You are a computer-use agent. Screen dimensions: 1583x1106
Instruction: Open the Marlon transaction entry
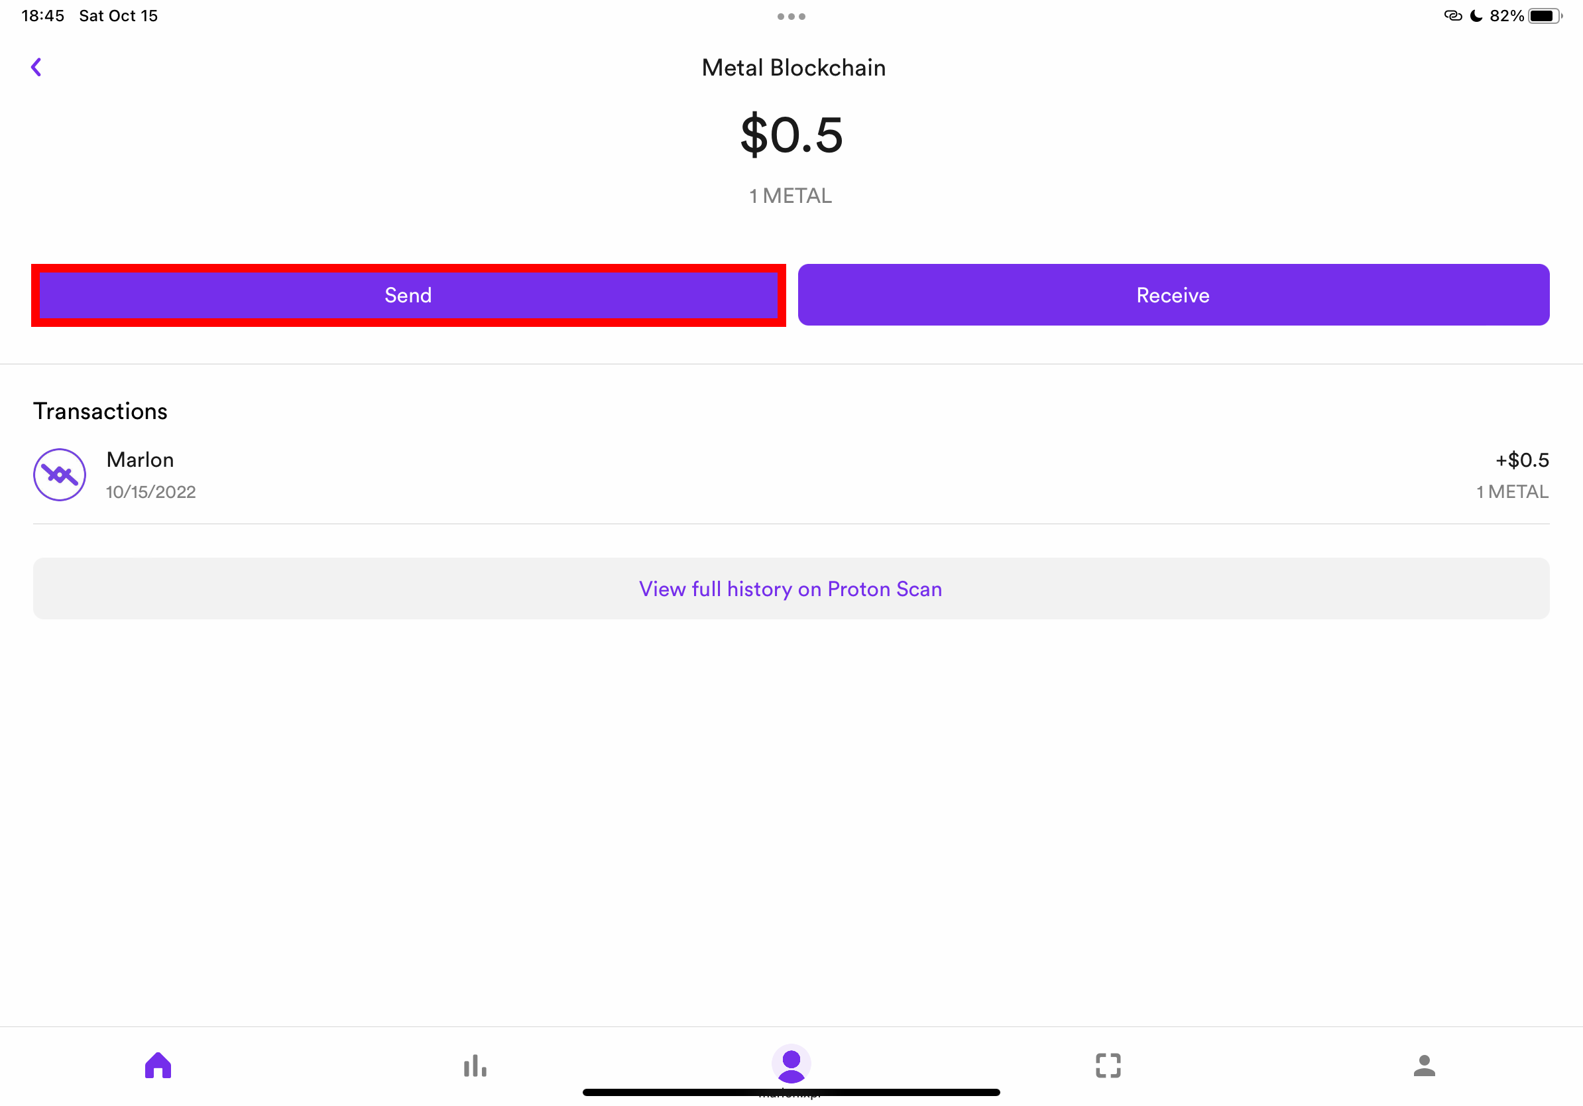click(791, 475)
